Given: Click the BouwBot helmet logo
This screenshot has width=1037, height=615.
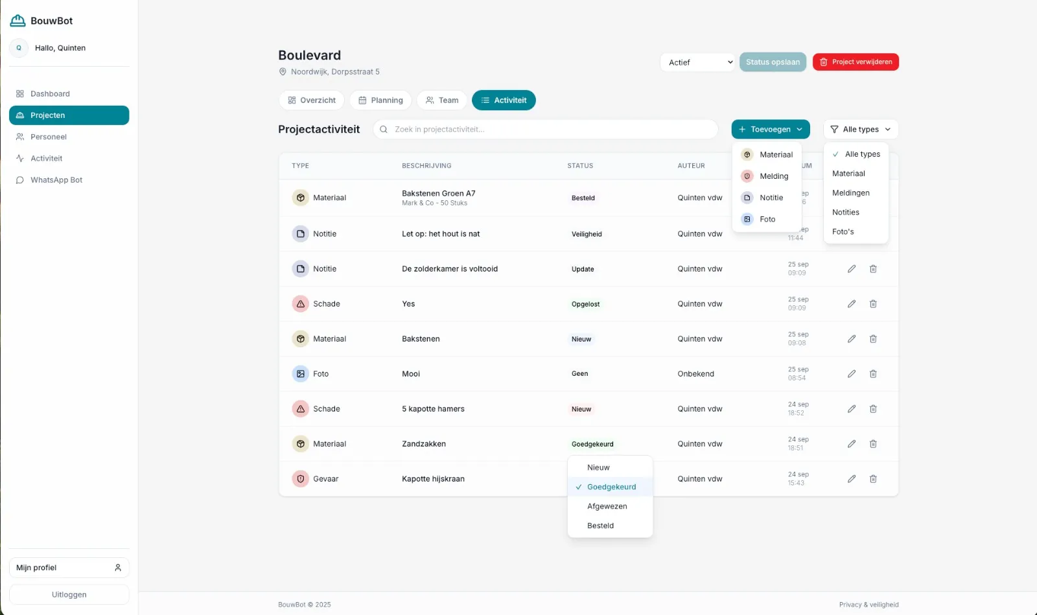Looking at the screenshot, I should pos(18,21).
